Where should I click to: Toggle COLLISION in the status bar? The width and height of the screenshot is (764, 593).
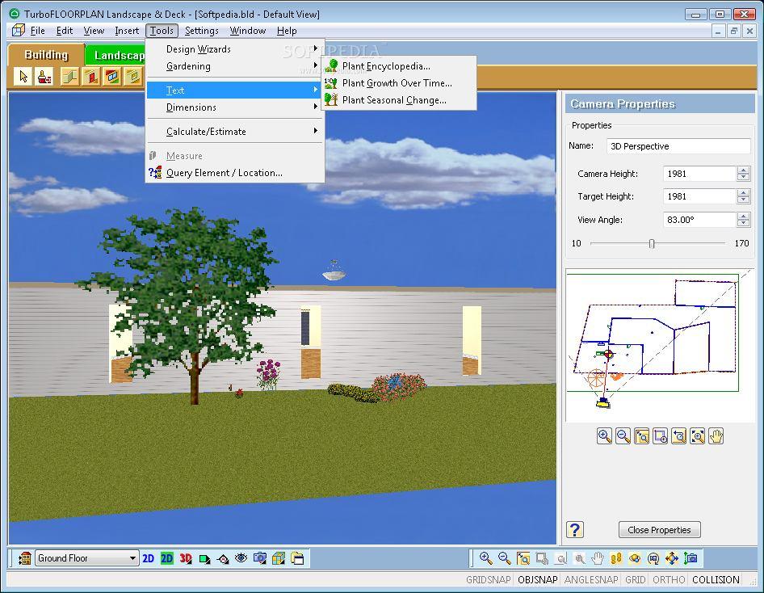coord(716,580)
